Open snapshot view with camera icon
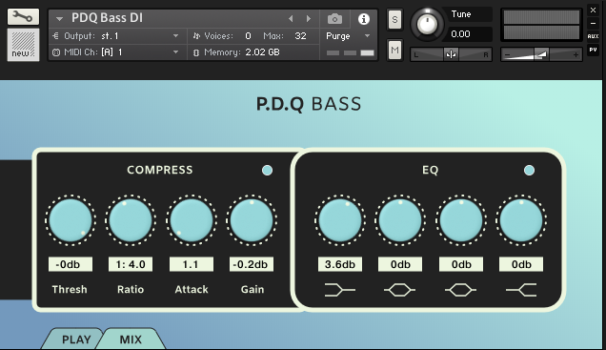The height and width of the screenshot is (350, 606). point(334,18)
